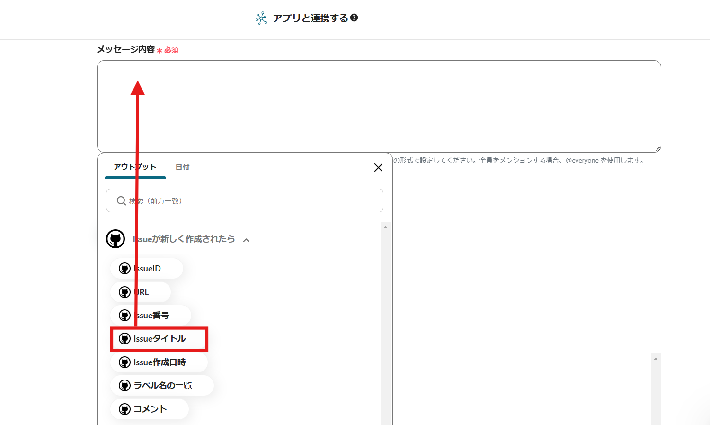Click the message box resize handle
Viewport: 710px width, 425px height.
click(657, 149)
